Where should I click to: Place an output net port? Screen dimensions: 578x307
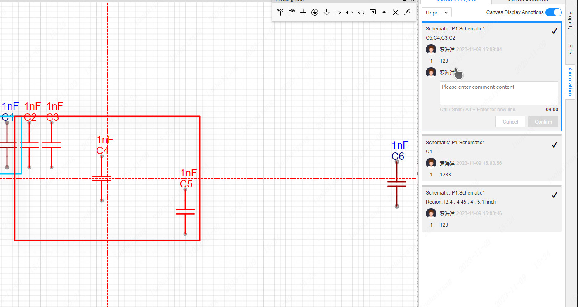click(349, 12)
